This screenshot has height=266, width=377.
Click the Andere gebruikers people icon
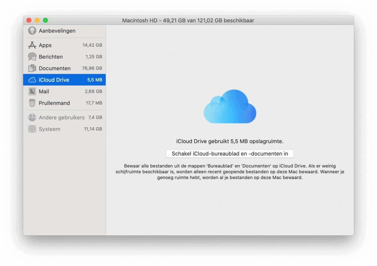[x=32, y=118]
